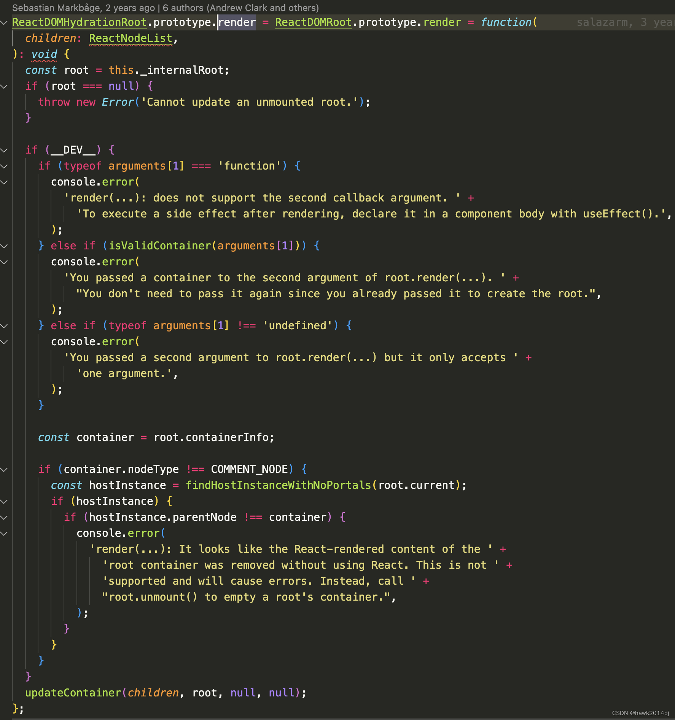This screenshot has width=675, height=720.
Task: Fold console.error call about passed container
Action: click(4, 262)
